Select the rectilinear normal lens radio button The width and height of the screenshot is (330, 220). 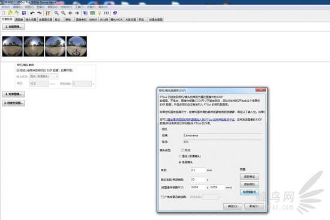click(x=180, y=156)
